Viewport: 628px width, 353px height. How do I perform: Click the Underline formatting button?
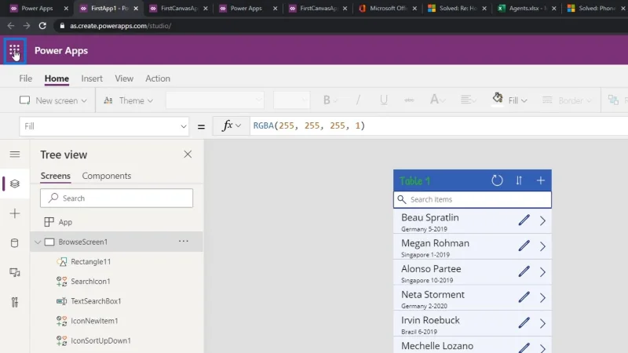click(384, 100)
